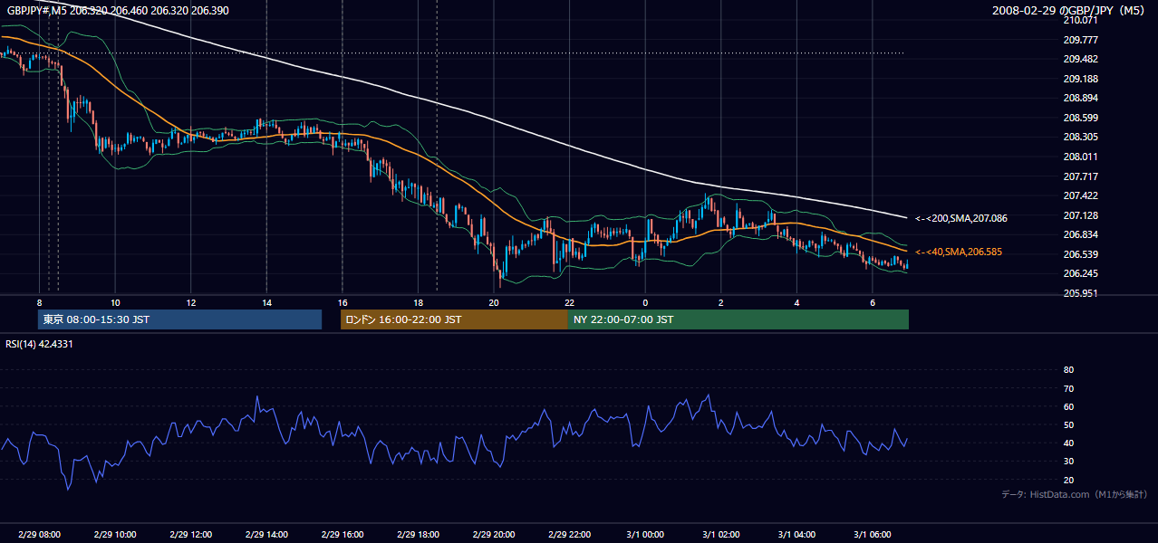Click RSI scale value 40
The image size is (1158, 543).
1068,443
